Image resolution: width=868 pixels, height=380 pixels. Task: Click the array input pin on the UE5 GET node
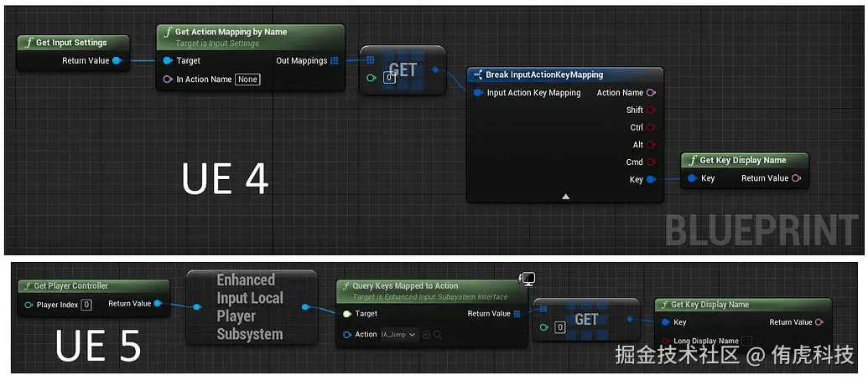[x=543, y=310]
